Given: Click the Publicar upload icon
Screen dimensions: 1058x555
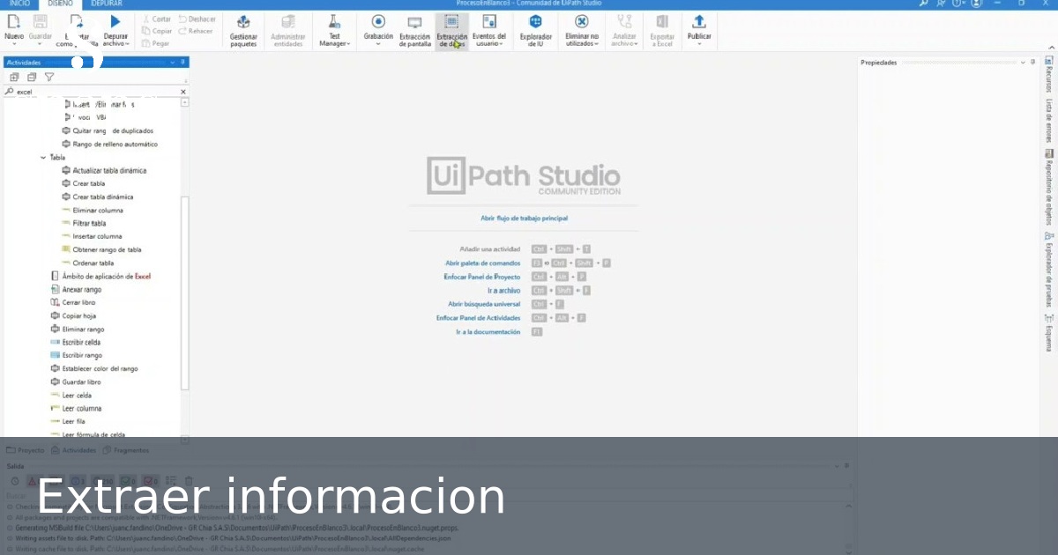Looking at the screenshot, I should tap(699, 21).
